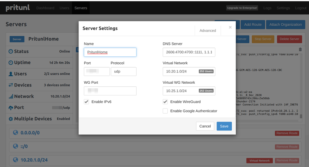The image size is (309, 167).
Task: Close the Server Settings dialog
Action: click(x=230, y=27)
